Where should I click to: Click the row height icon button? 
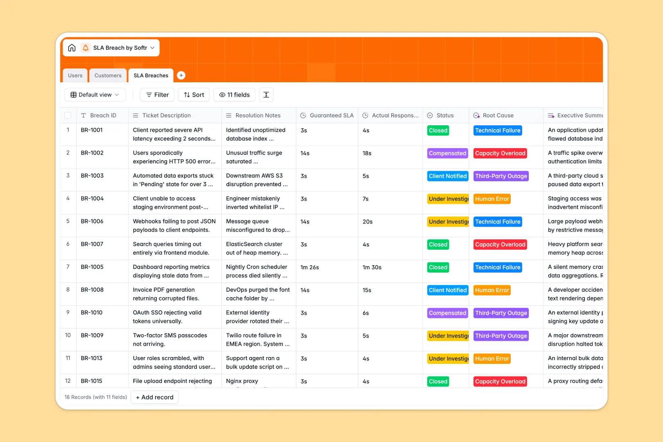pyautogui.click(x=266, y=95)
